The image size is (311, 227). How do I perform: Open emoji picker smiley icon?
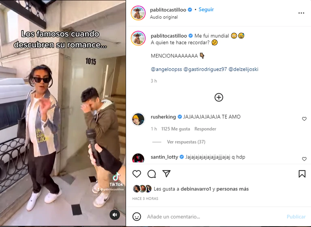[137, 217]
